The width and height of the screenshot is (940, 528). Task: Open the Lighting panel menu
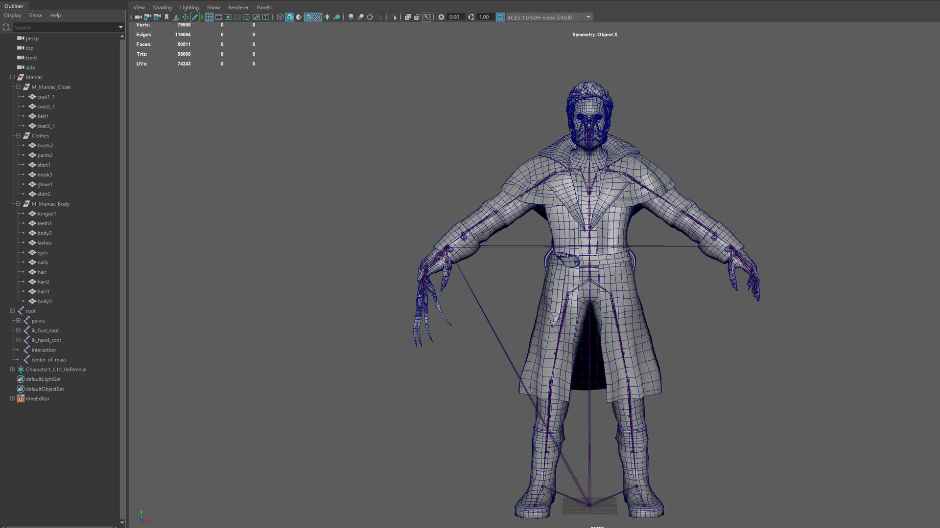[189, 7]
